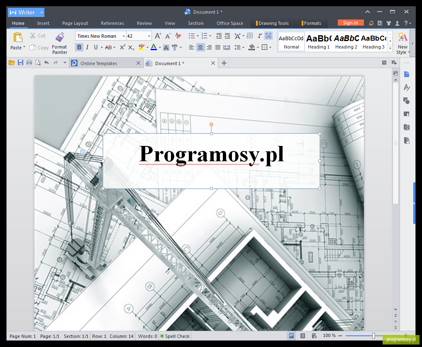Click the distributed alignment icon
Screen dimensions: 422x347
[x=227, y=47]
